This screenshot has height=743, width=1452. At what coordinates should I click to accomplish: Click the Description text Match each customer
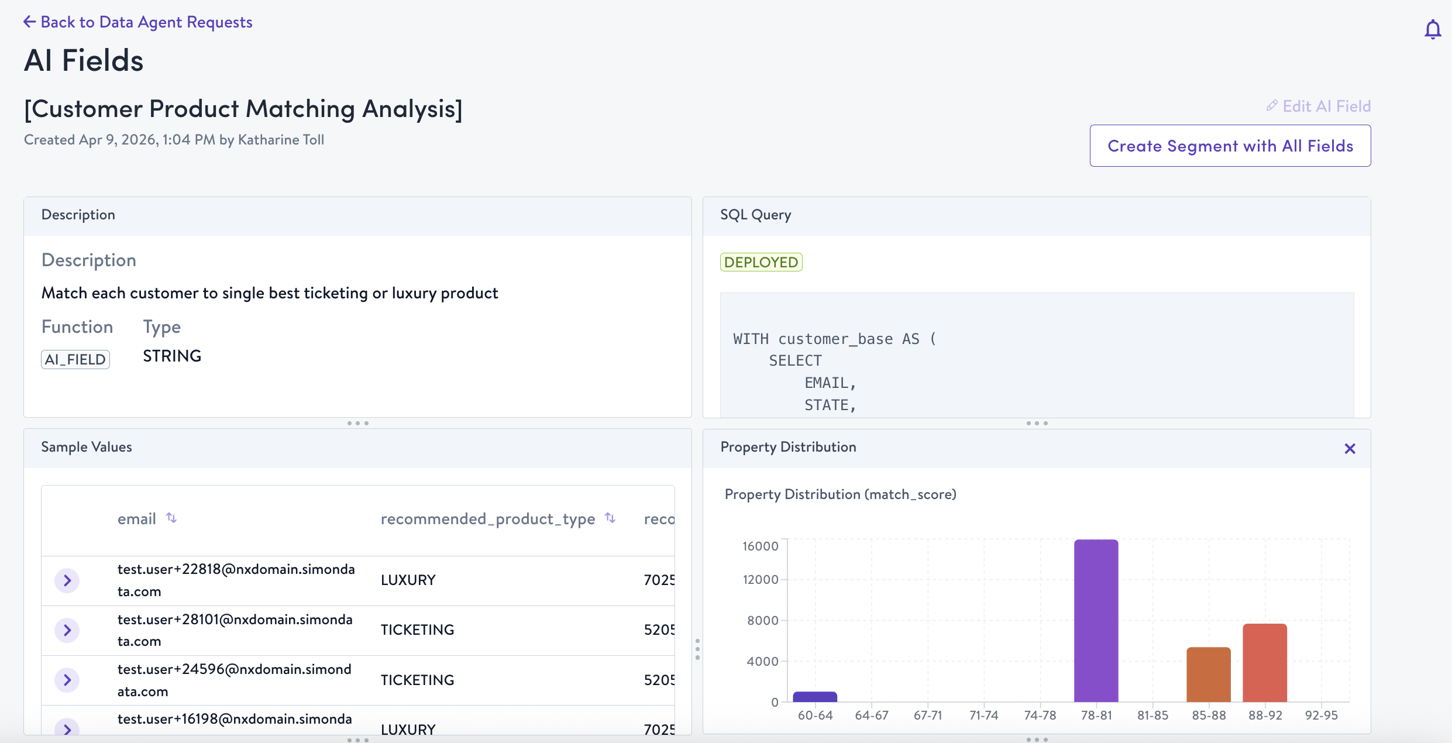[x=269, y=293]
